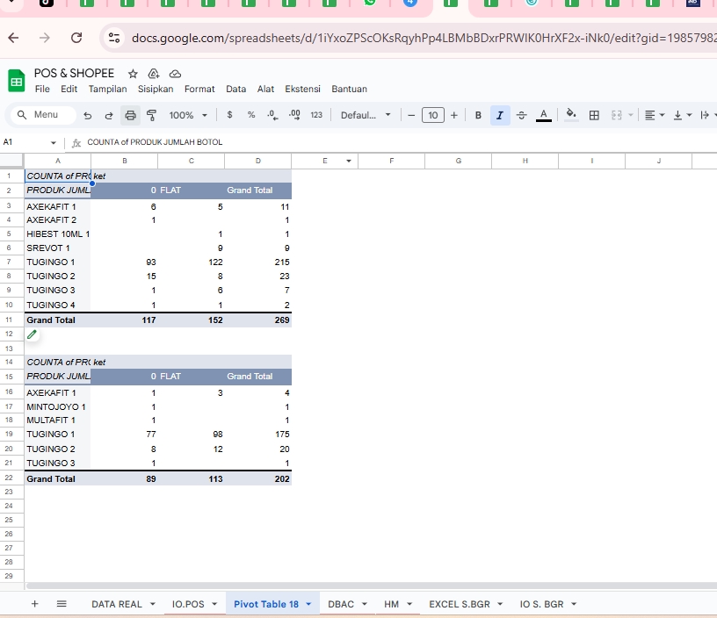This screenshot has width=717, height=618.
Task: Open the text color picker
Action: [x=543, y=114]
